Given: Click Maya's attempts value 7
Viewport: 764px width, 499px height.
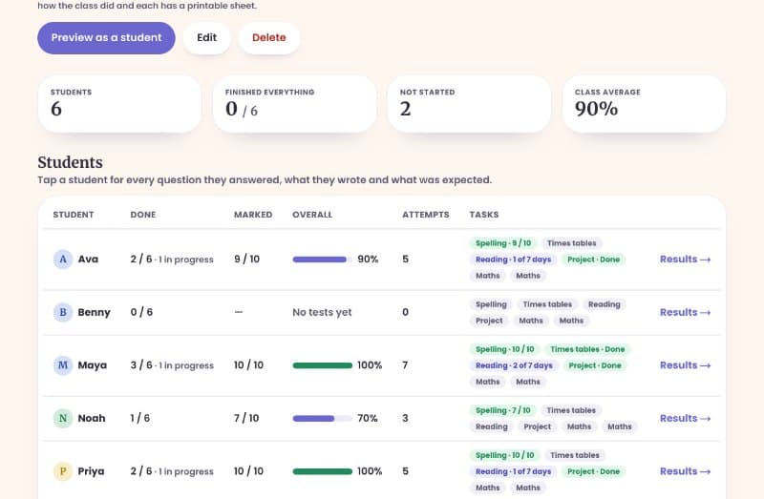Looking at the screenshot, I should [x=405, y=365].
